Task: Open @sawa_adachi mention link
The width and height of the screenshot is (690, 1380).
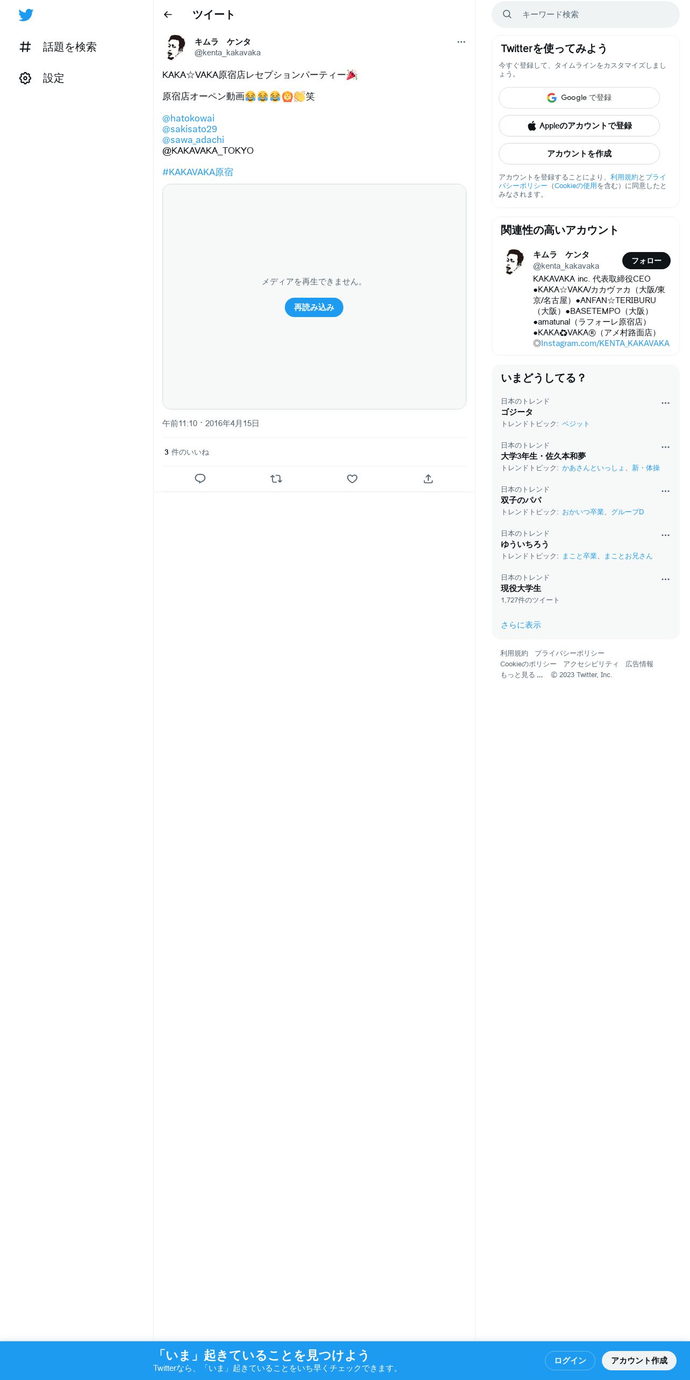Action: point(193,140)
